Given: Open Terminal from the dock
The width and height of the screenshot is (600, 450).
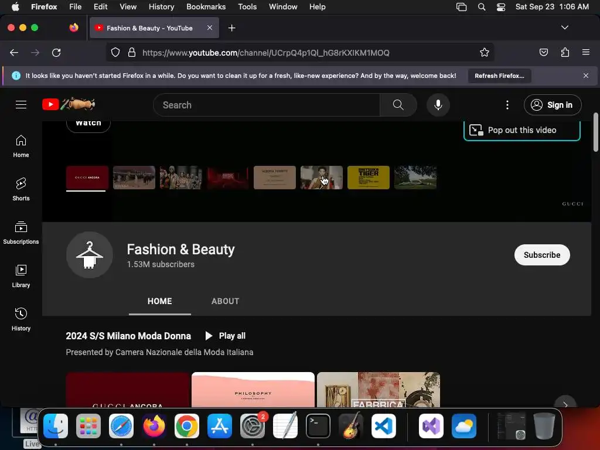Looking at the screenshot, I should (318, 426).
